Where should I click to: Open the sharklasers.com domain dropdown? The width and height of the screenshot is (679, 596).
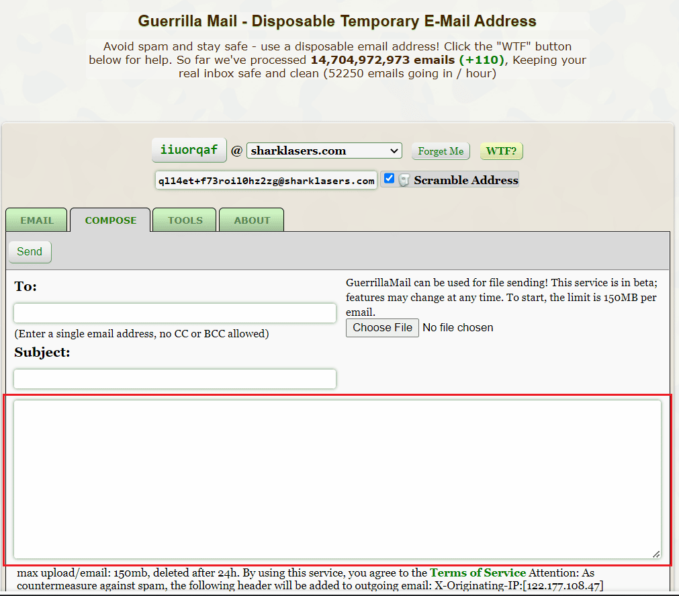[x=324, y=151]
